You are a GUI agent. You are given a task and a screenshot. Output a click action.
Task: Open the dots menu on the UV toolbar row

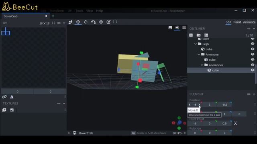click(x=65, y=97)
